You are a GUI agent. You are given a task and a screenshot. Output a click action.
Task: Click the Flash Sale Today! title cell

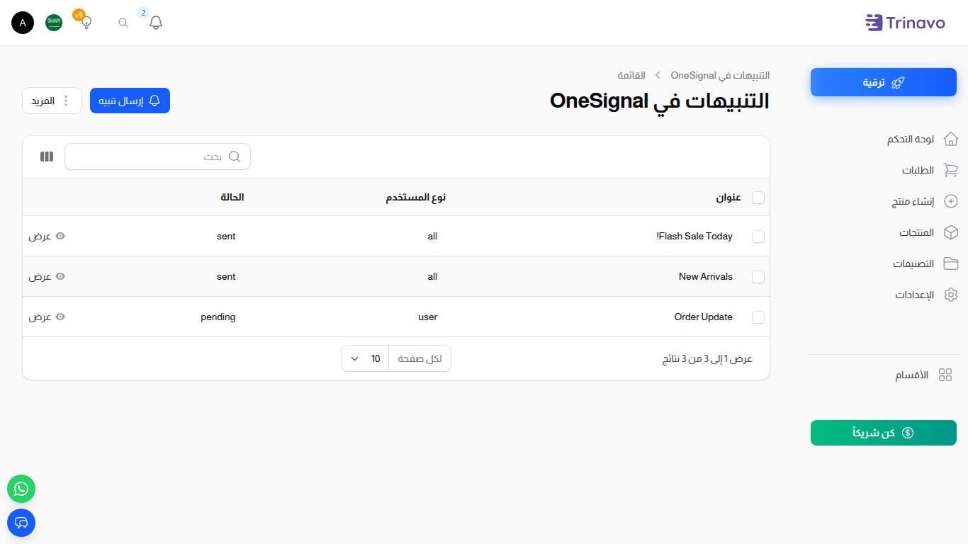coord(694,236)
